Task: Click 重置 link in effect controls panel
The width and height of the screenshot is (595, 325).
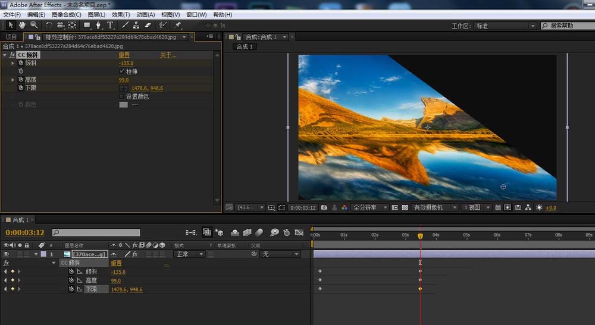Action: (x=124, y=55)
